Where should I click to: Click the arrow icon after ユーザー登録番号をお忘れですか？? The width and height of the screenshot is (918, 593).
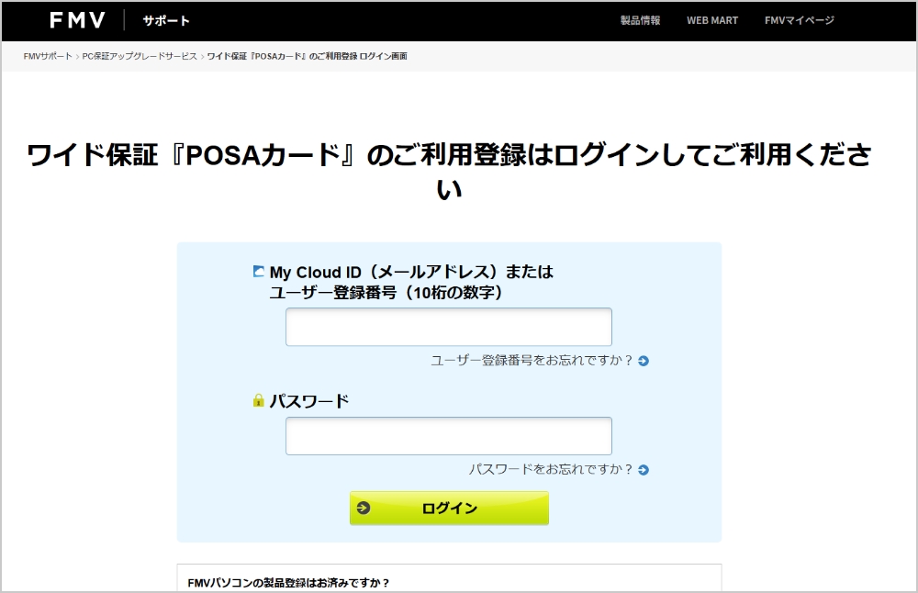click(x=644, y=361)
